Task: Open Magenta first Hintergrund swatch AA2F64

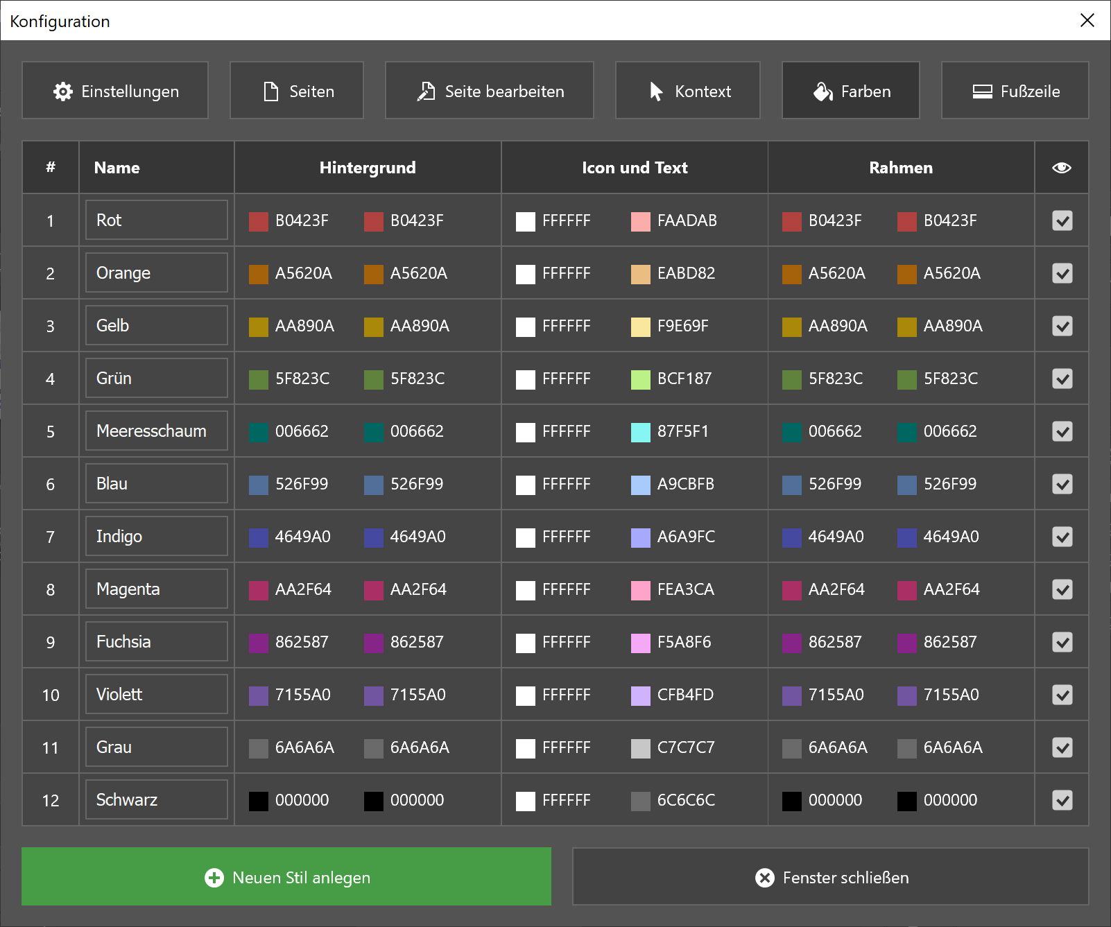Action: 259,591
